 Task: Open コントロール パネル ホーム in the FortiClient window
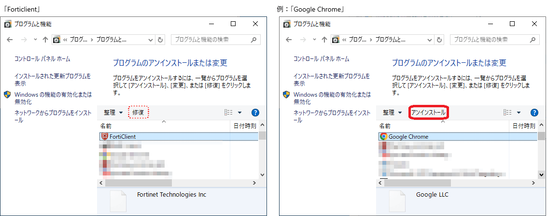click(42, 59)
